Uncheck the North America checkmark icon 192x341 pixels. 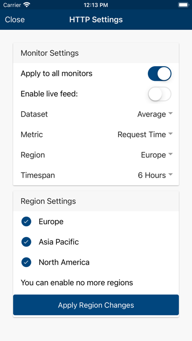pyautogui.click(x=26, y=262)
